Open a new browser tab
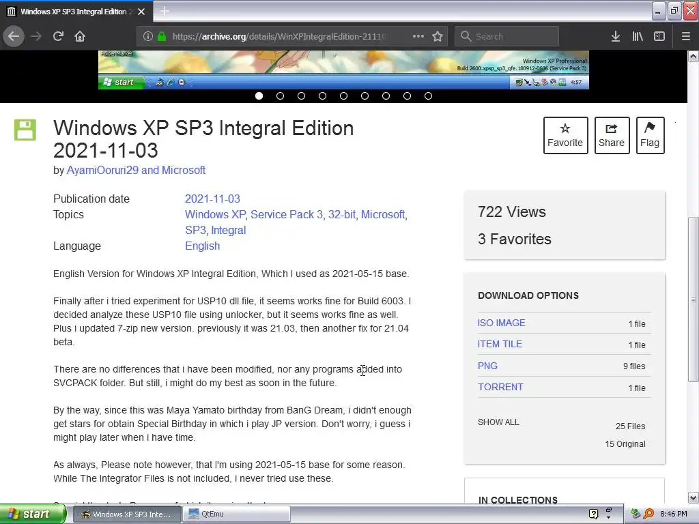699x524 pixels. point(165,11)
